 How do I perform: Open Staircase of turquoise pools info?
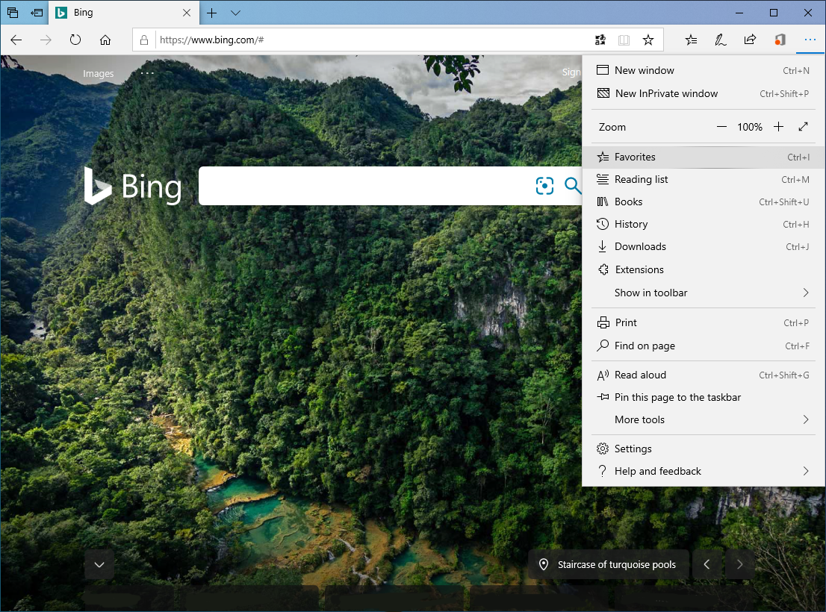[607, 564]
